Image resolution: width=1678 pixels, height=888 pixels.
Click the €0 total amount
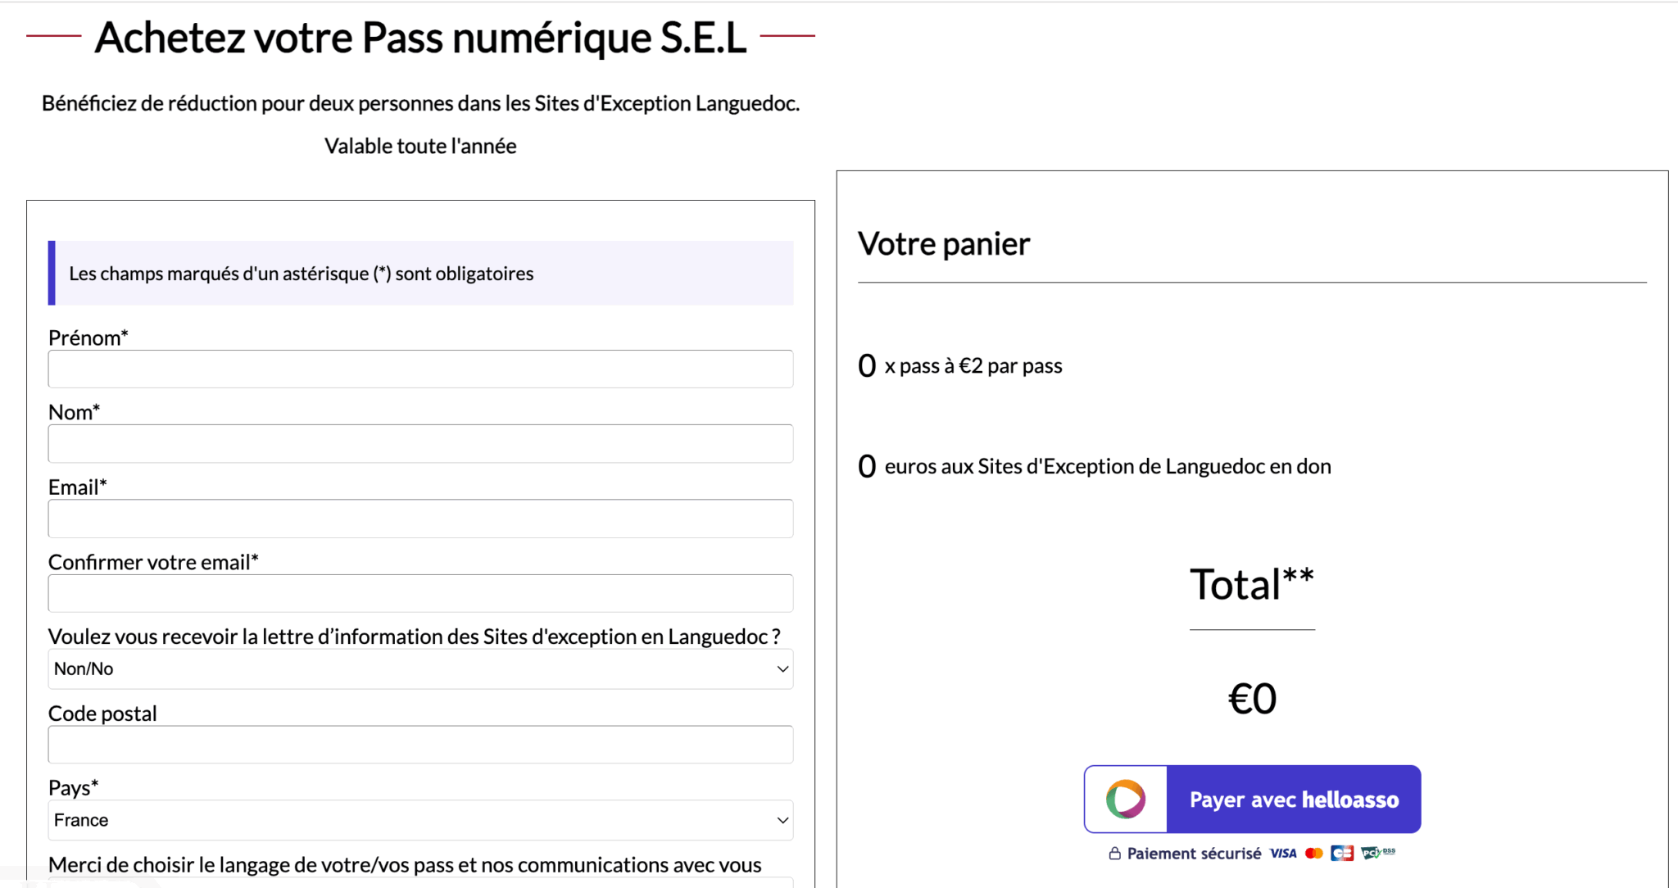[1252, 697]
